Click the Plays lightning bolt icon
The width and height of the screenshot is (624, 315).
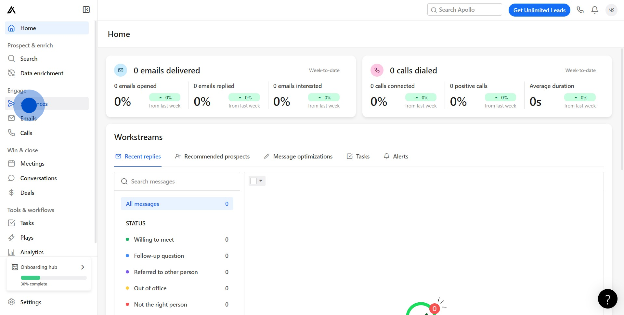click(x=11, y=237)
